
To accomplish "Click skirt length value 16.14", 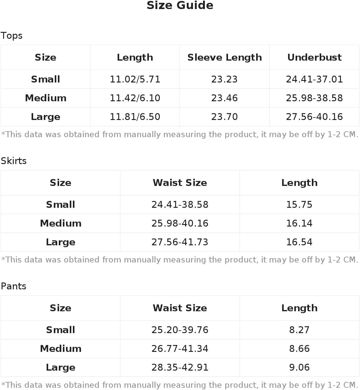I will pyautogui.click(x=299, y=223).
